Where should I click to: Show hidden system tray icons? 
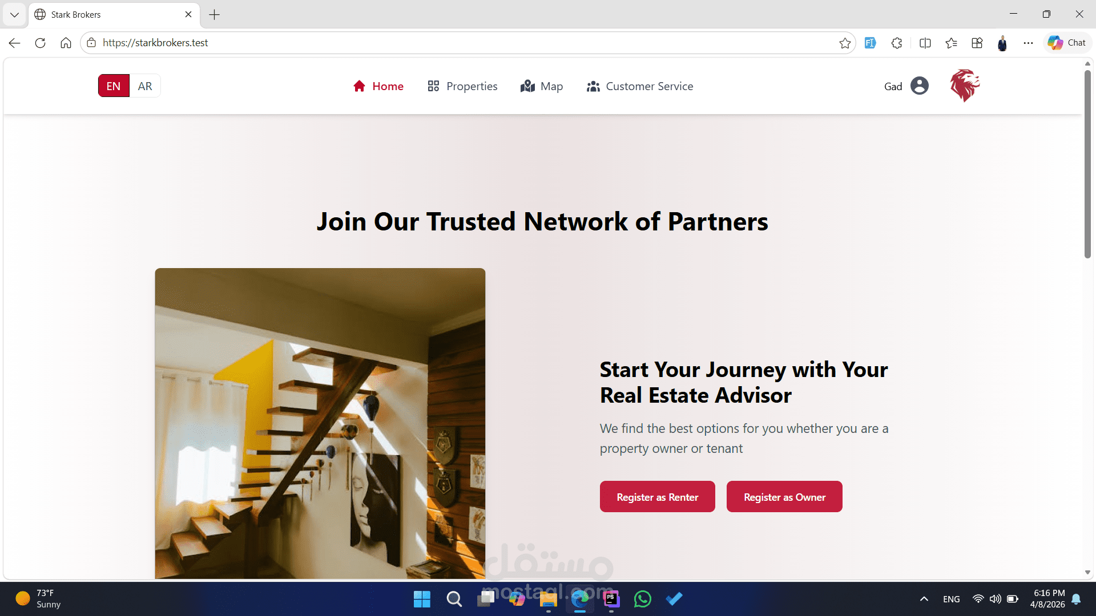(924, 599)
